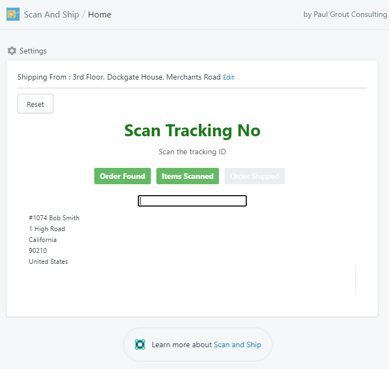389x369 pixels.
Task: Open the Settings label link
Action: click(x=33, y=51)
